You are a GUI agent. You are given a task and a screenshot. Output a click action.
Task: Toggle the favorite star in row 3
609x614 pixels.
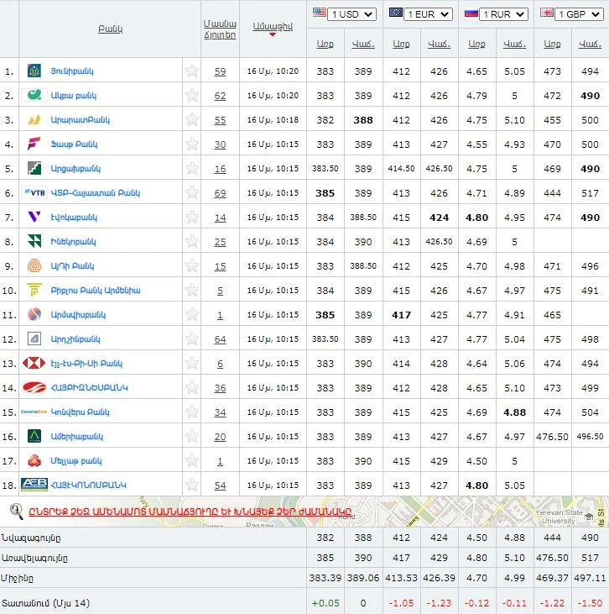pyautogui.click(x=191, y=119)
